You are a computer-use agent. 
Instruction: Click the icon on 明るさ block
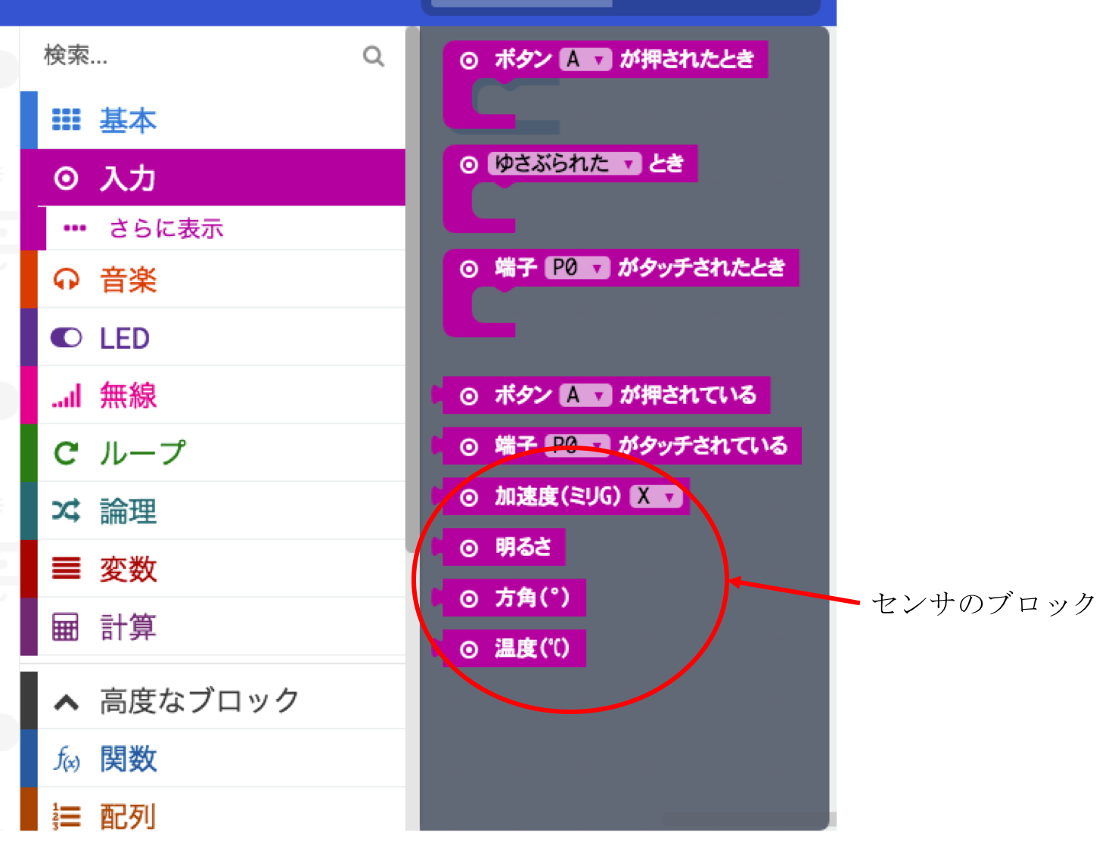pos(469,548)
